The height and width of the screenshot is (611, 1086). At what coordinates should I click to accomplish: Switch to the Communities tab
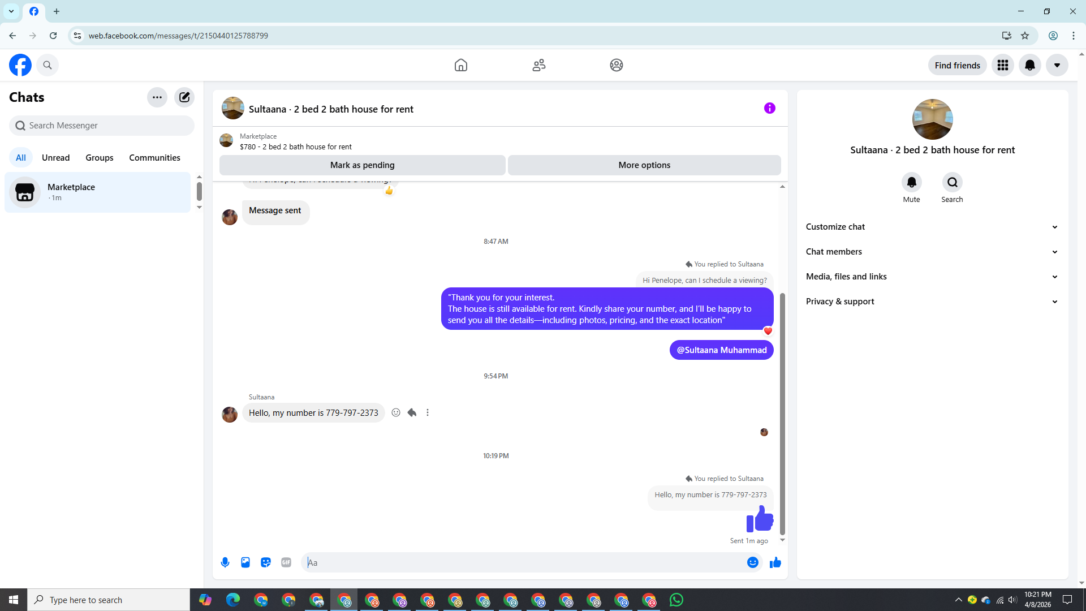click(154, 158)
